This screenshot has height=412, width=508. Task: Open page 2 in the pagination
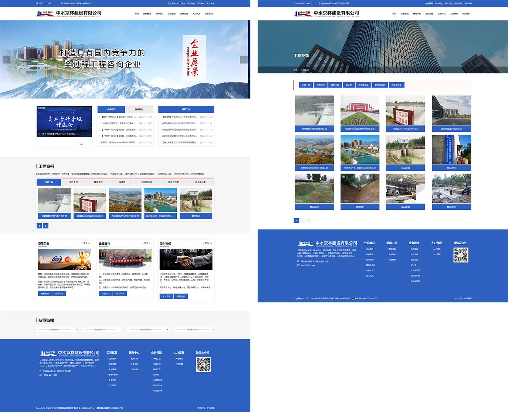pyautogui.click(x=303, y=220)
